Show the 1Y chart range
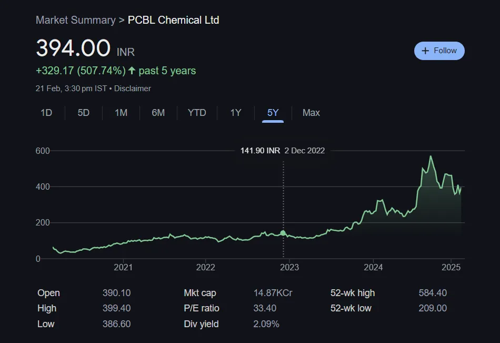This screenshot has height=343, width=500. coord(236,113)
